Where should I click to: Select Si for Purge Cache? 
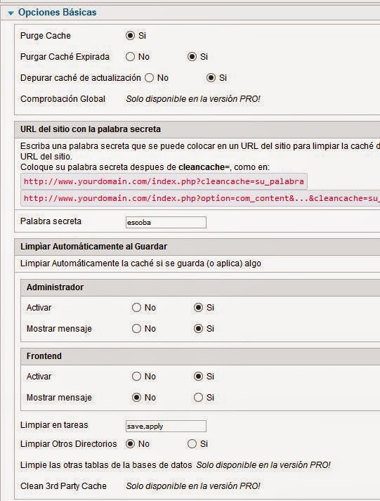coord(130,35)
